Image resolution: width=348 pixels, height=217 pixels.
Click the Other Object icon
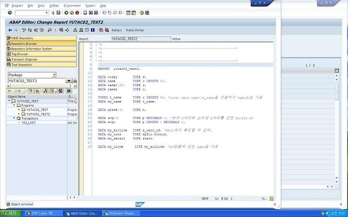[x=35, y=30]
